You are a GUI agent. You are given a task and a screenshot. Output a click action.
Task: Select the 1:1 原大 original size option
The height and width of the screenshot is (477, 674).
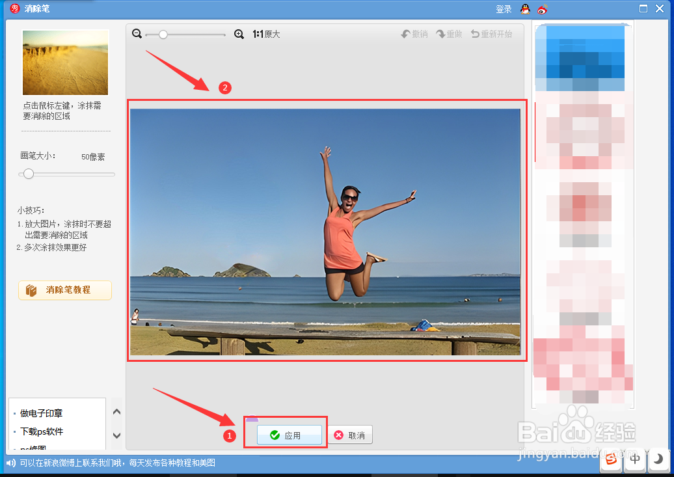[x=266, y=34]
